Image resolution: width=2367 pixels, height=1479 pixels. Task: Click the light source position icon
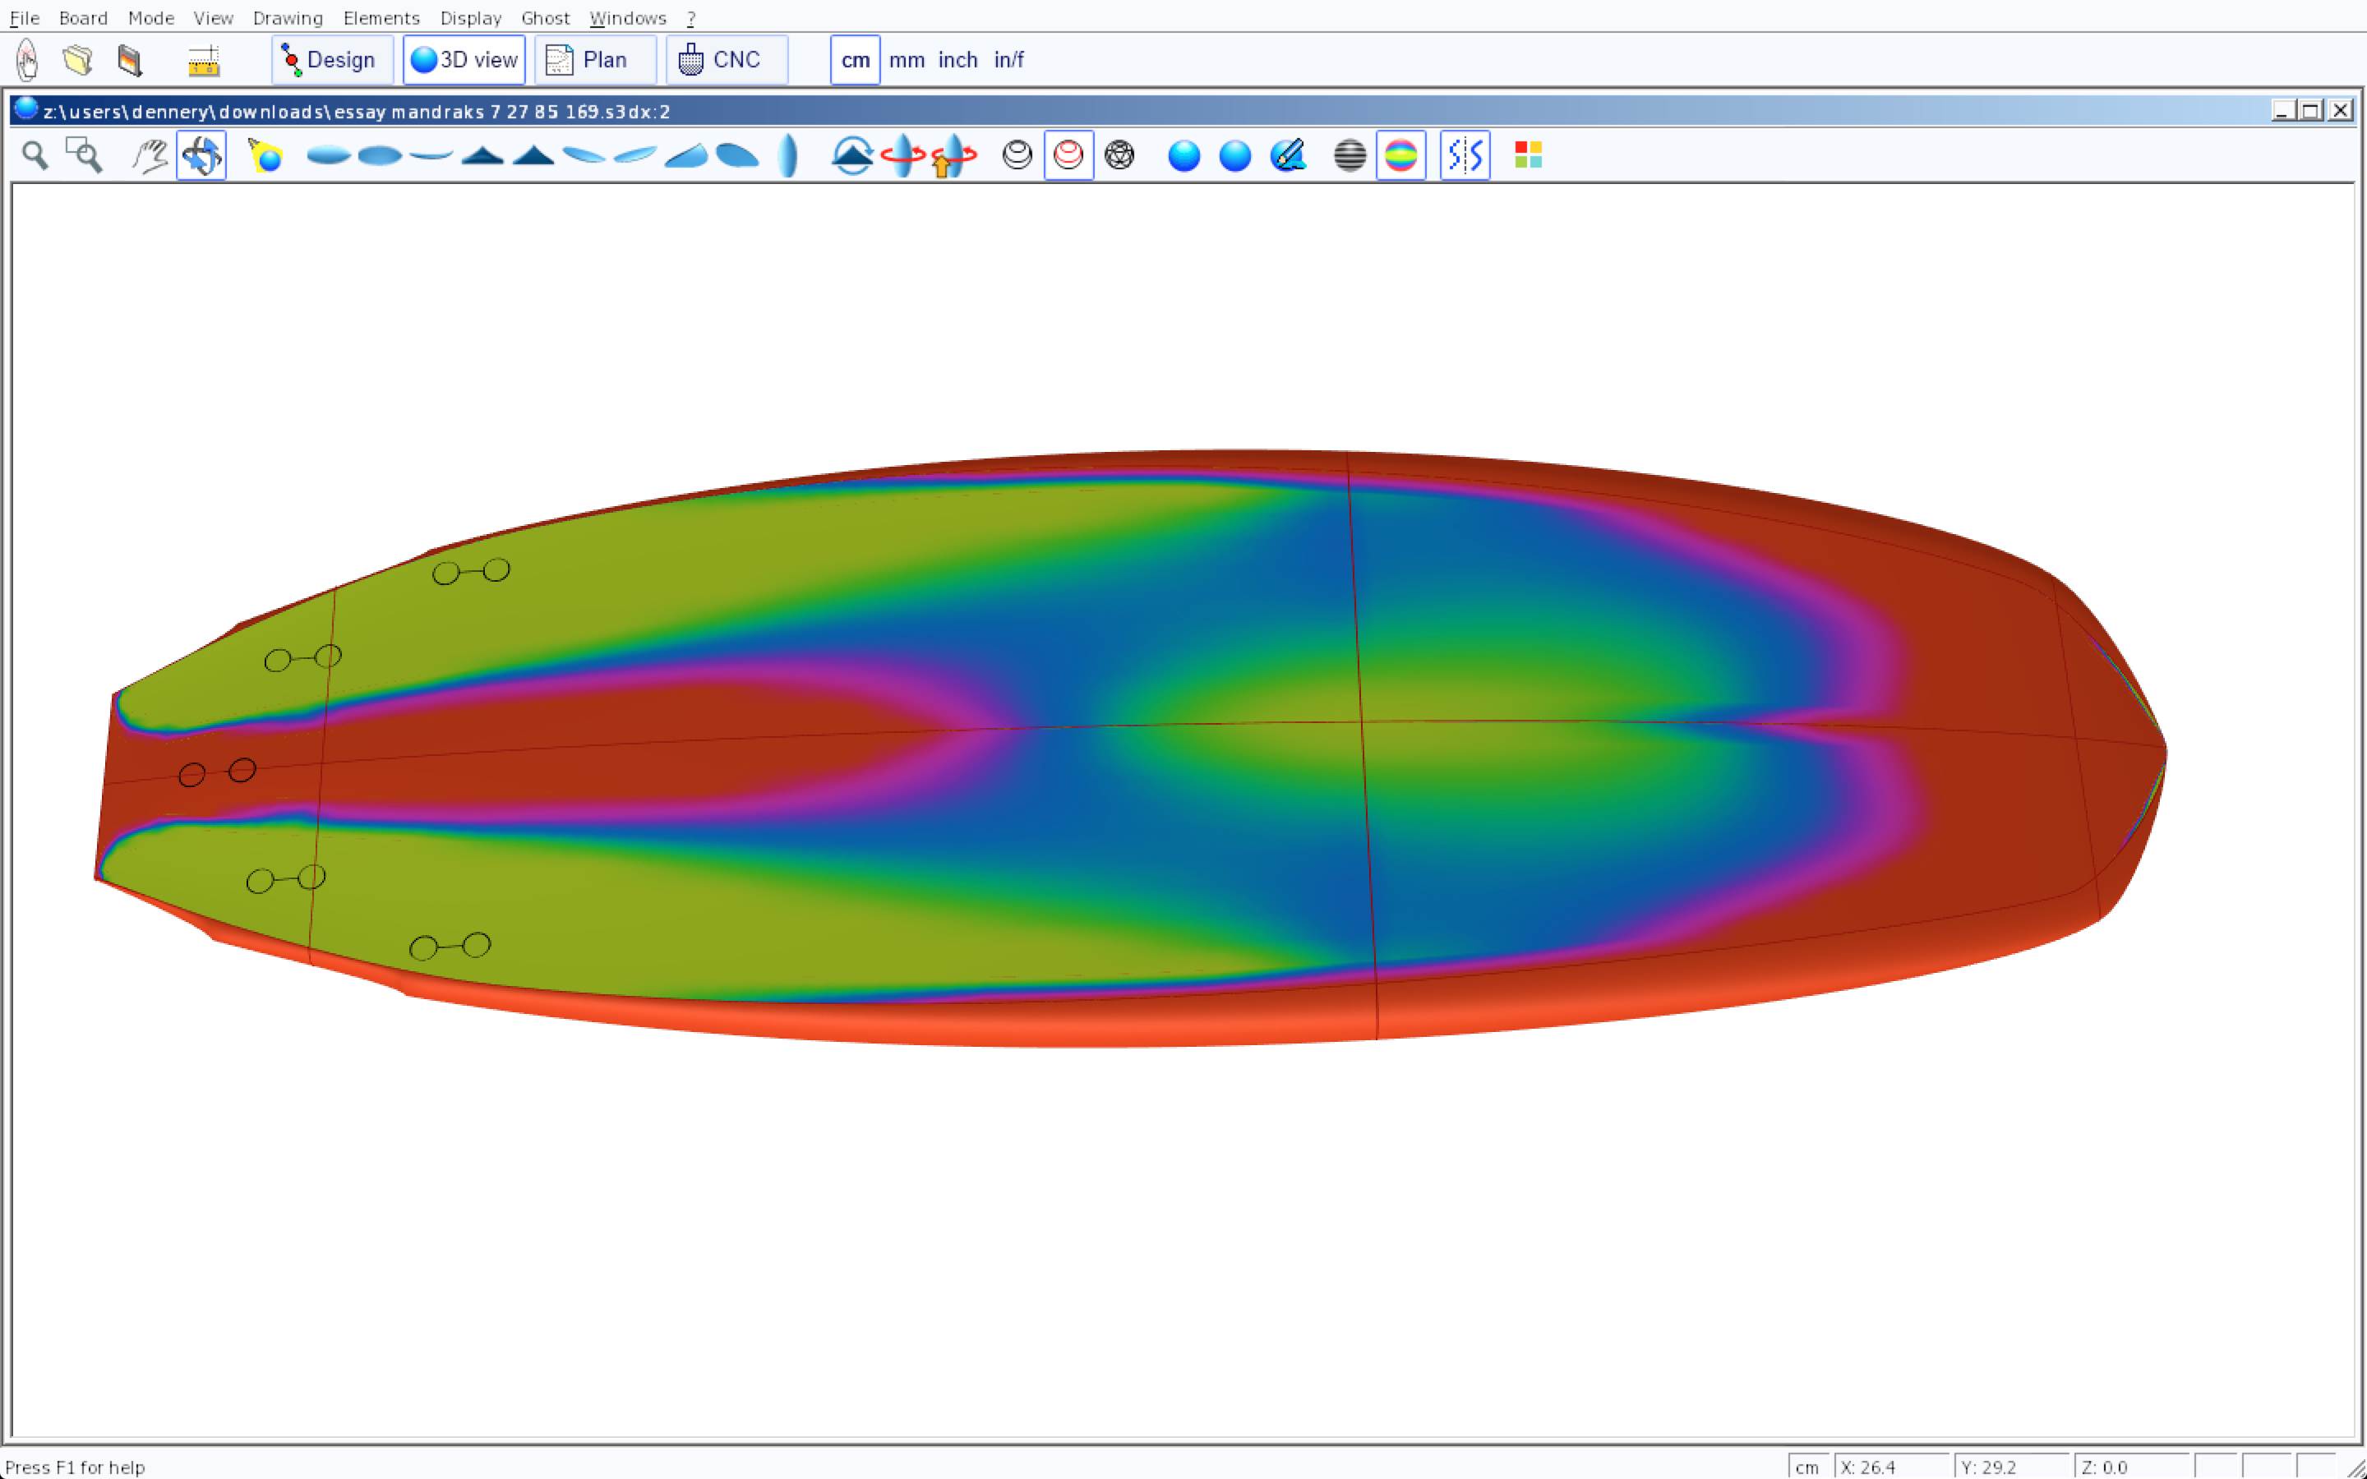[x=265, y=155]
